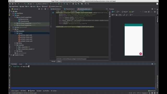Viewport: 167px width, 94px height.
Task: Open the TODO tool window button
Action: (23, 91)
